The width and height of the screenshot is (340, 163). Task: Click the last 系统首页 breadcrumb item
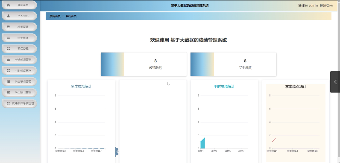pos(71,16)
